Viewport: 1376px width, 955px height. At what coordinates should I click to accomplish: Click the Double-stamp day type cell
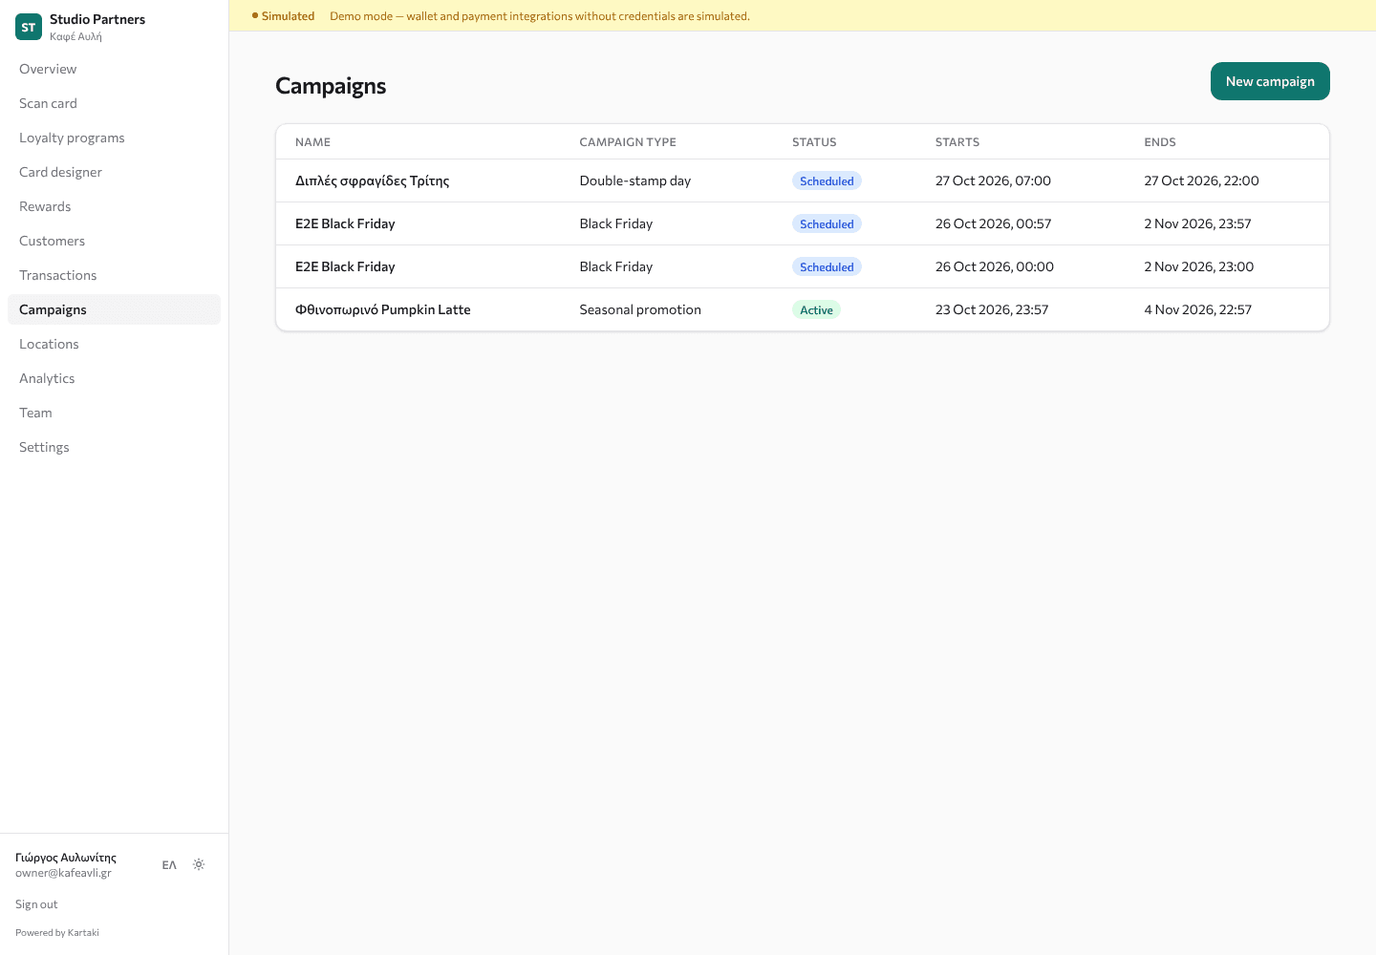(x=635, y=180)
